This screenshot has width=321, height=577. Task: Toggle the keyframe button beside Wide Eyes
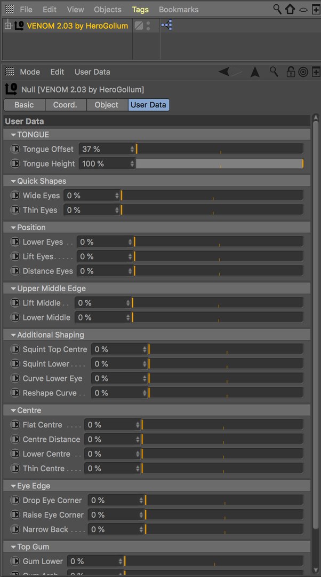point(15,196)
